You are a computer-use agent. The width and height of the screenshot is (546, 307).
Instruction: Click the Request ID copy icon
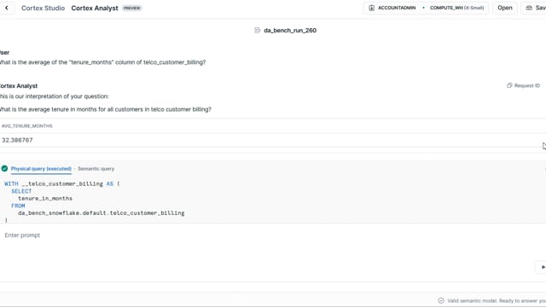[x=509, y=85]
